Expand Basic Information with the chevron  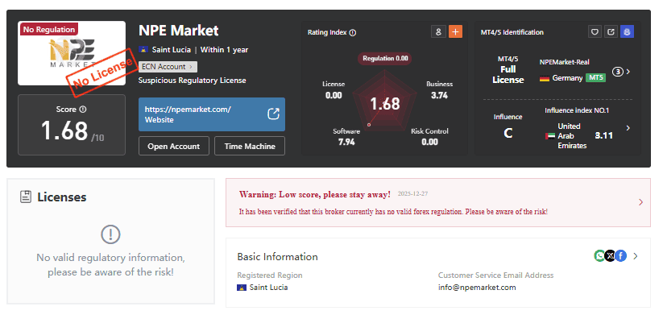[x=635, y=256]
